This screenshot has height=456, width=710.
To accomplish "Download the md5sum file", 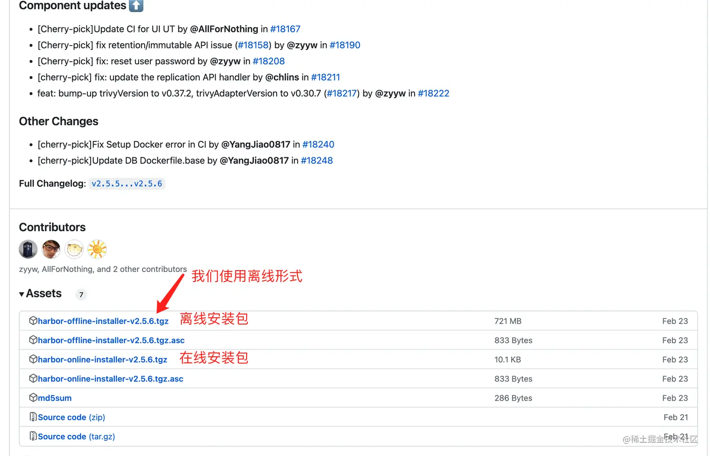I will point(55,398).
